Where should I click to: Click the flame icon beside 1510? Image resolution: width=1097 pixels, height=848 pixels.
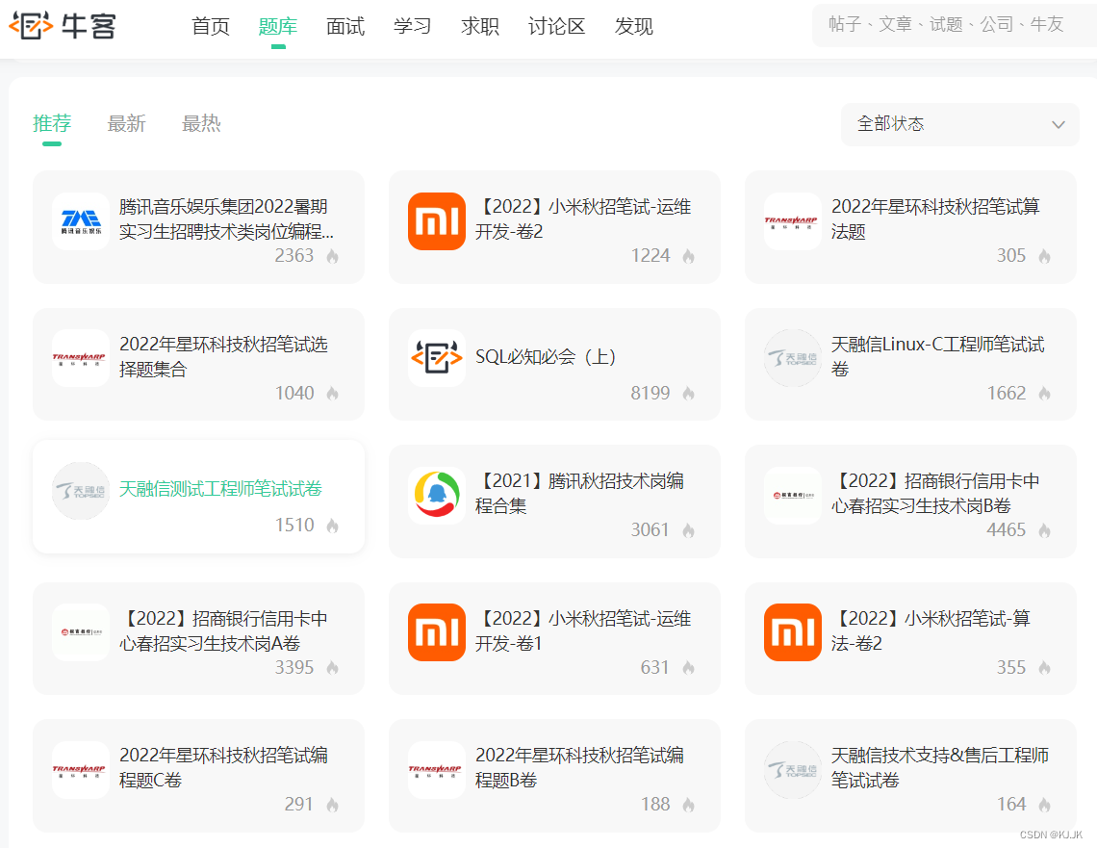coord(332,527)
